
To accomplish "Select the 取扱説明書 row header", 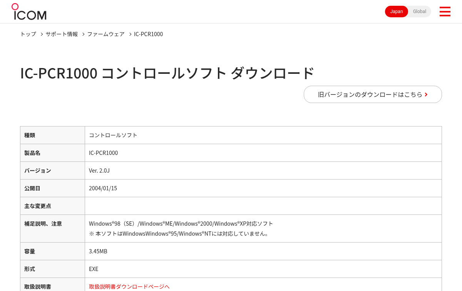I will pos(52,284).
